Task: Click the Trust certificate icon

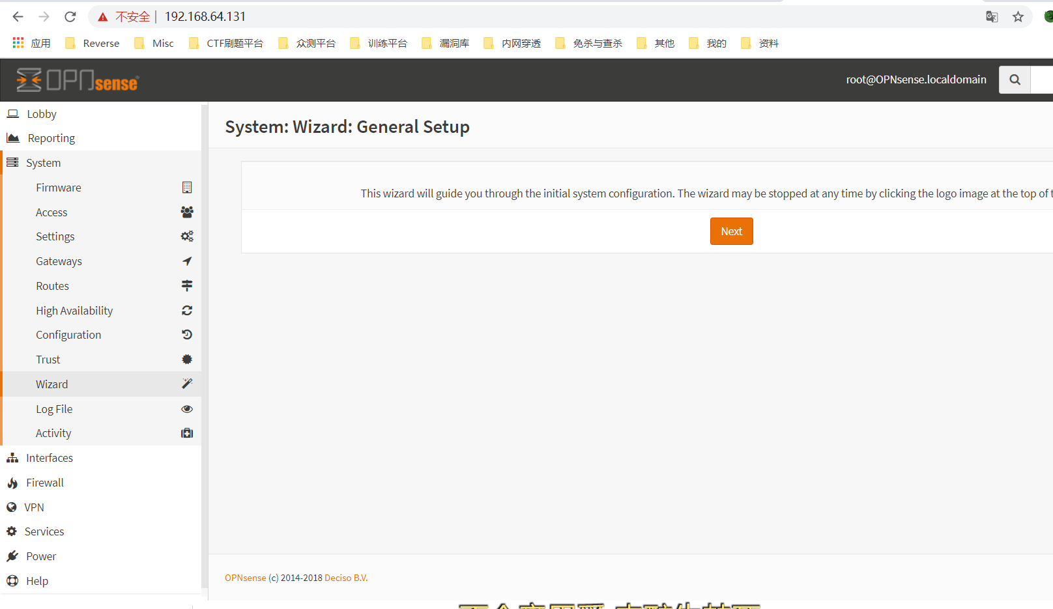Action: [187, 360]
